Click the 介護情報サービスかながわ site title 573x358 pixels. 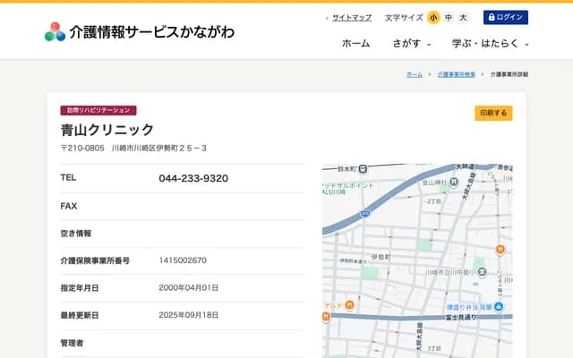[152, 32]
